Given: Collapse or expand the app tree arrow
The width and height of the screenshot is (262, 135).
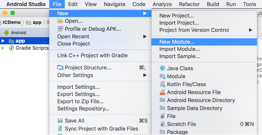Looking at the screenshot, I should click(3, 41).
